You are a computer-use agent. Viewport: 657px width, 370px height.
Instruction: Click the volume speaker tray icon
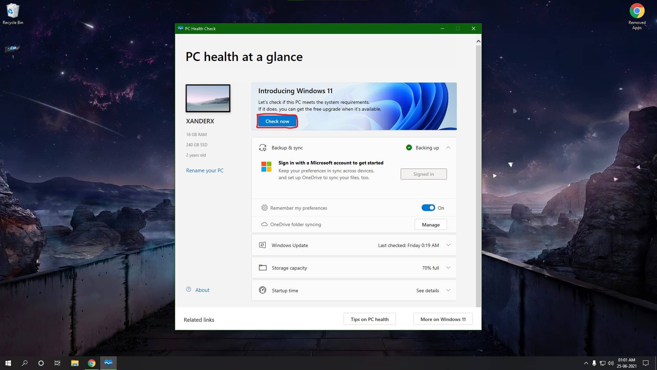[x=611, y=363]
